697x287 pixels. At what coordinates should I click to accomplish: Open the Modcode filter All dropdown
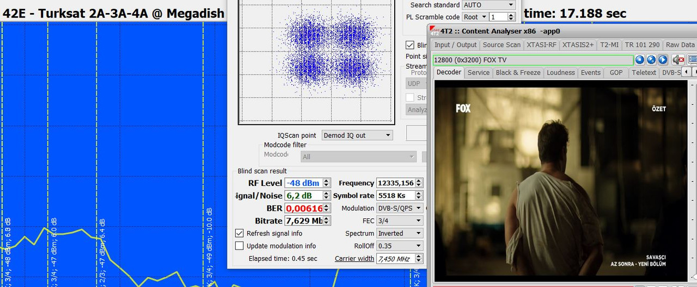point(358,157)
